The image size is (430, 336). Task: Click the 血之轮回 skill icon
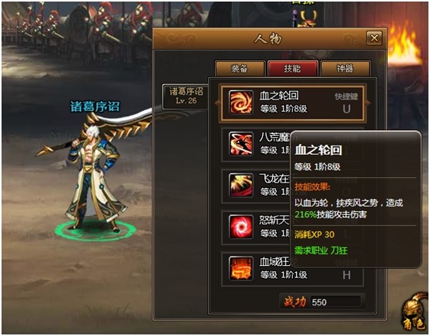coord(240,102)
